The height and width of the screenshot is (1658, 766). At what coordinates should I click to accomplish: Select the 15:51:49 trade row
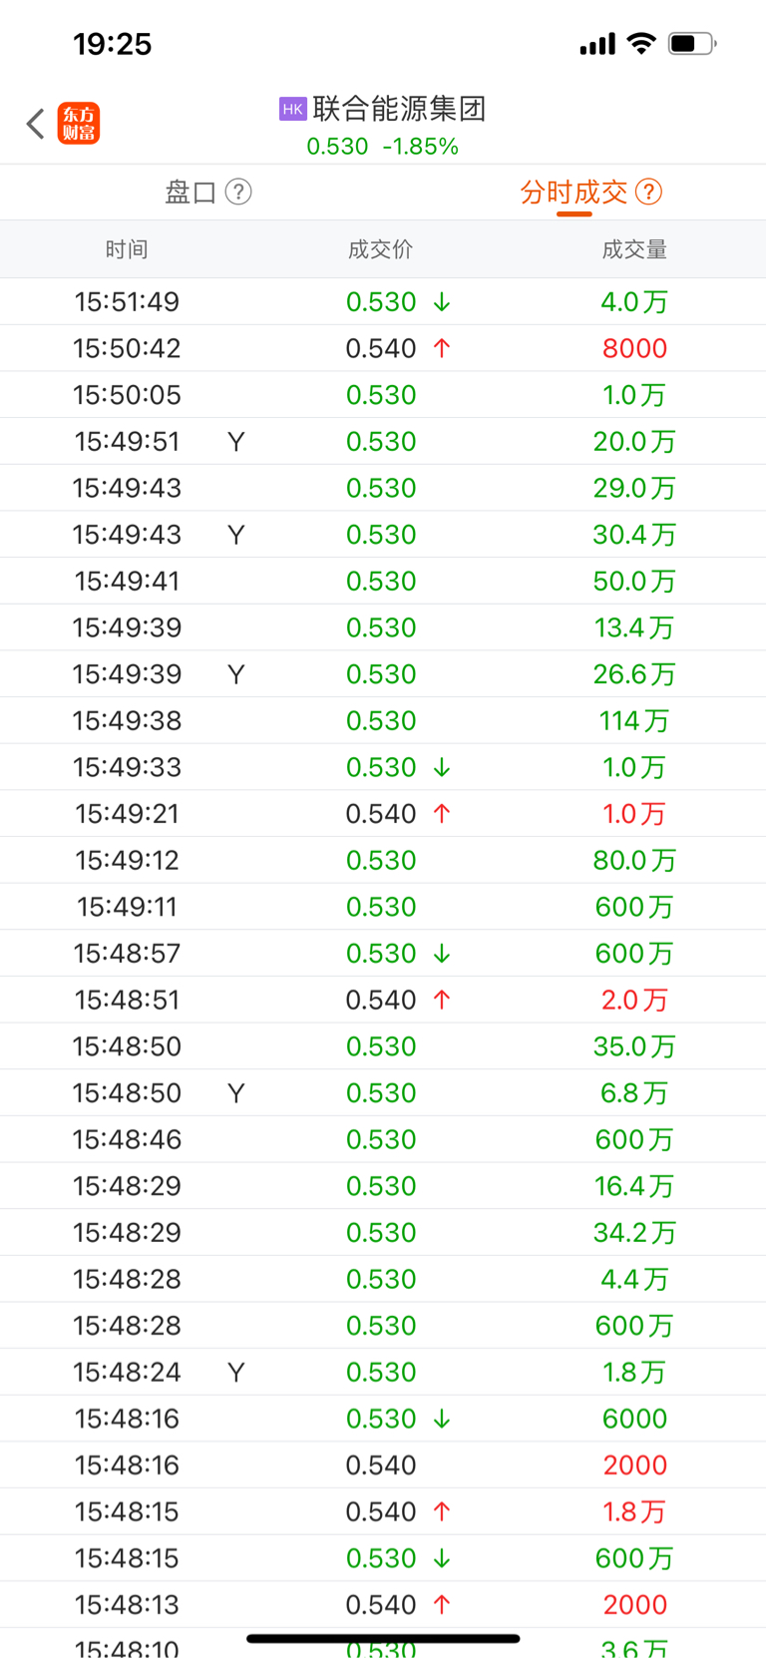[x=383, y=301]
